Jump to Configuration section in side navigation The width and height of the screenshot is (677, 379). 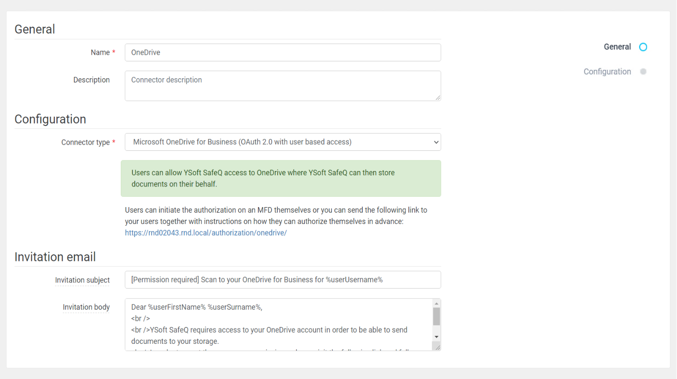(x=607, y=72)
